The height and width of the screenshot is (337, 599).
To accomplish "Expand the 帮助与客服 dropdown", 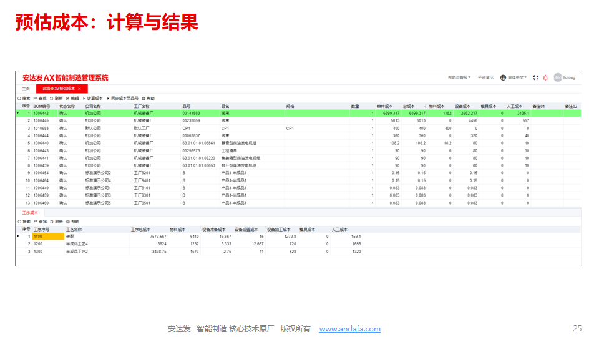I will 459,77.
